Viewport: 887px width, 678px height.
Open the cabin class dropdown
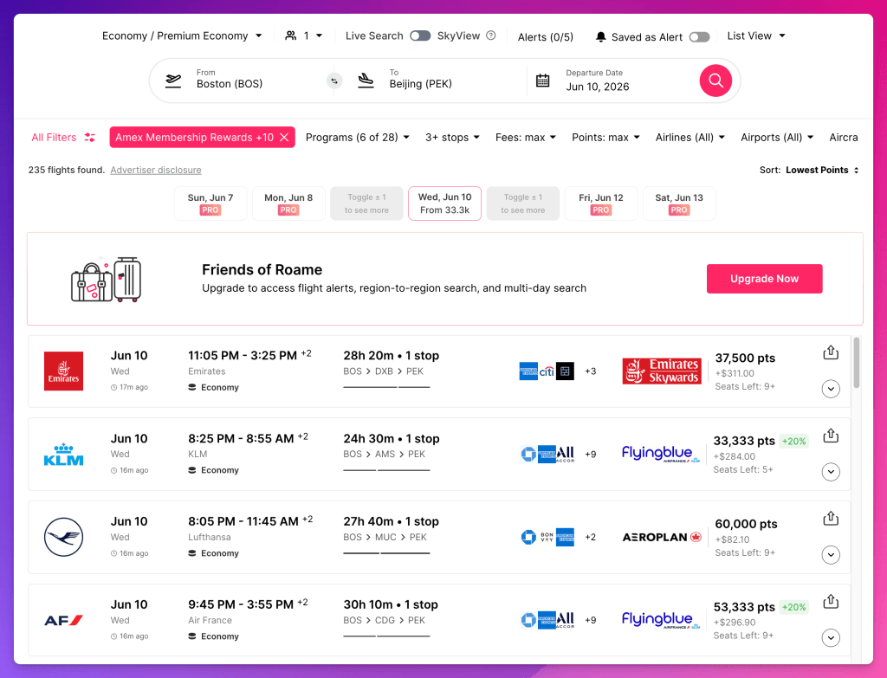coord(182,36)
